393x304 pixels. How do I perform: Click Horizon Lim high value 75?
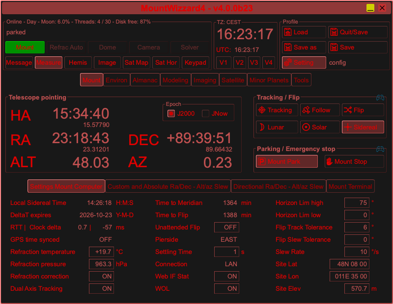tap(357, 203)
